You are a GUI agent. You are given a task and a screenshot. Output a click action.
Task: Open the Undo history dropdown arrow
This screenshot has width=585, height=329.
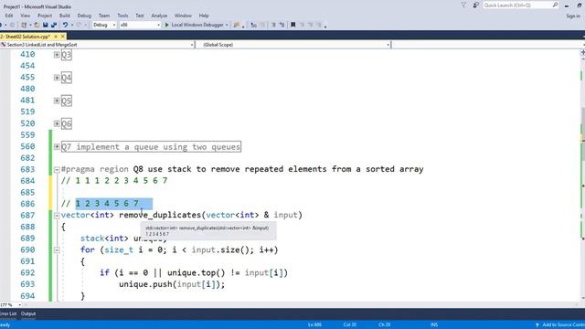71,25
